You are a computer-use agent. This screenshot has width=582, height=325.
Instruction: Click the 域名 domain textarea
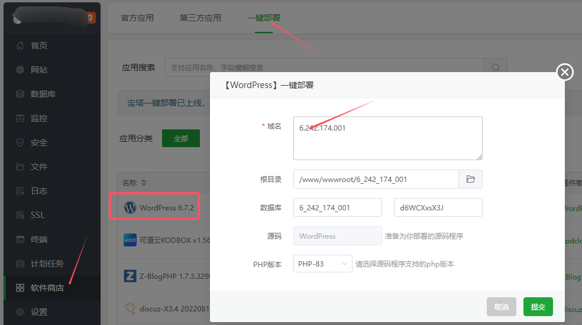tap(388, 138)
